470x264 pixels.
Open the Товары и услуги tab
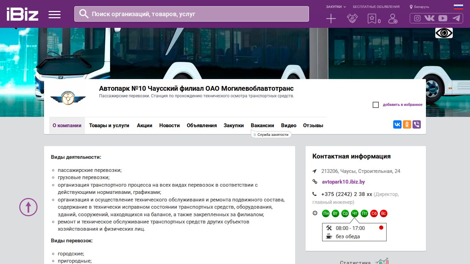pyautogui.click(x=109, y=125)
